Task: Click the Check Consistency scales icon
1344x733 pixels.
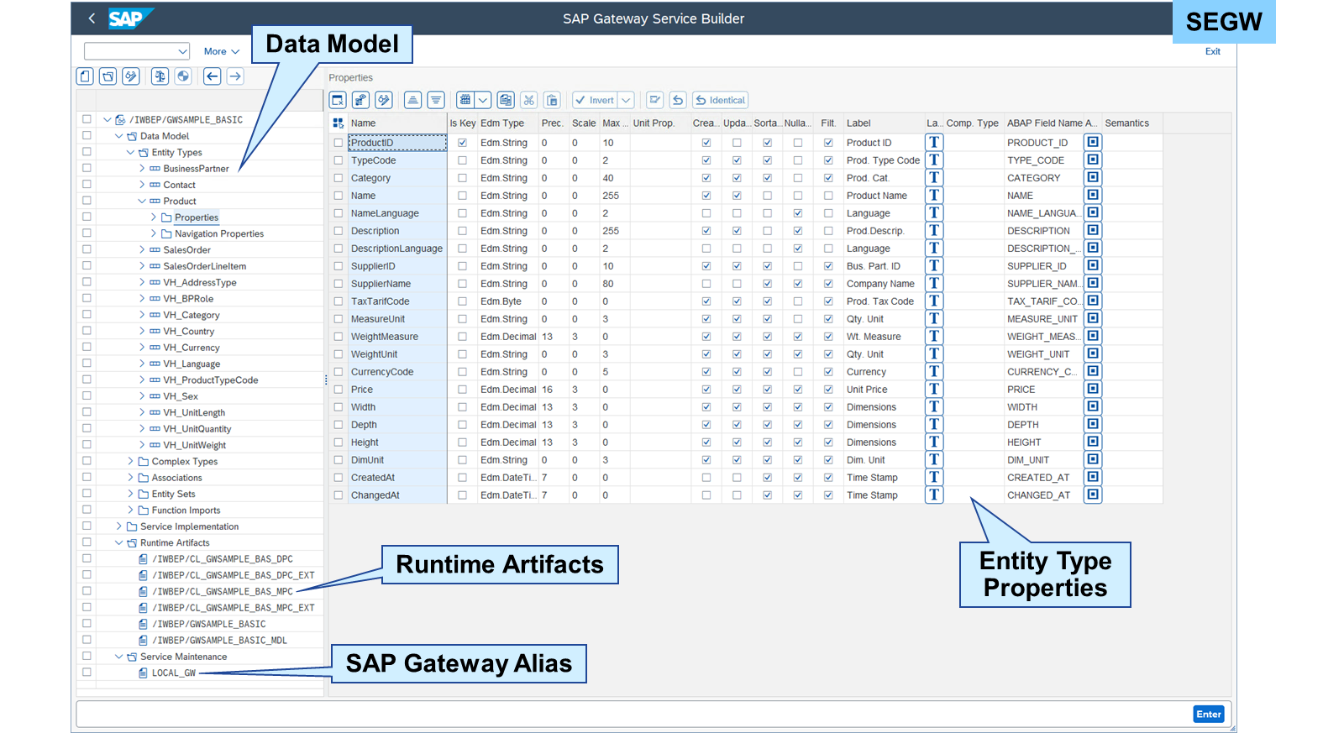Action: 160,76
